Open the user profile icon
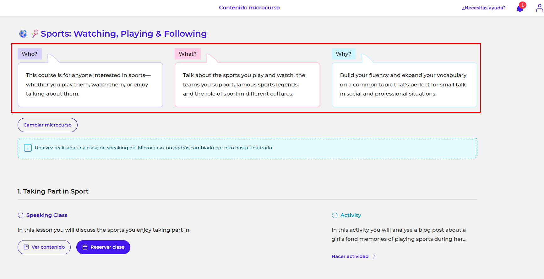 [x=539, y=8]
